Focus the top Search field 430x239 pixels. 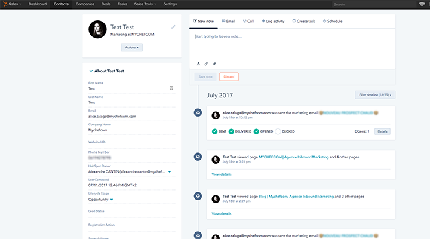374,4
